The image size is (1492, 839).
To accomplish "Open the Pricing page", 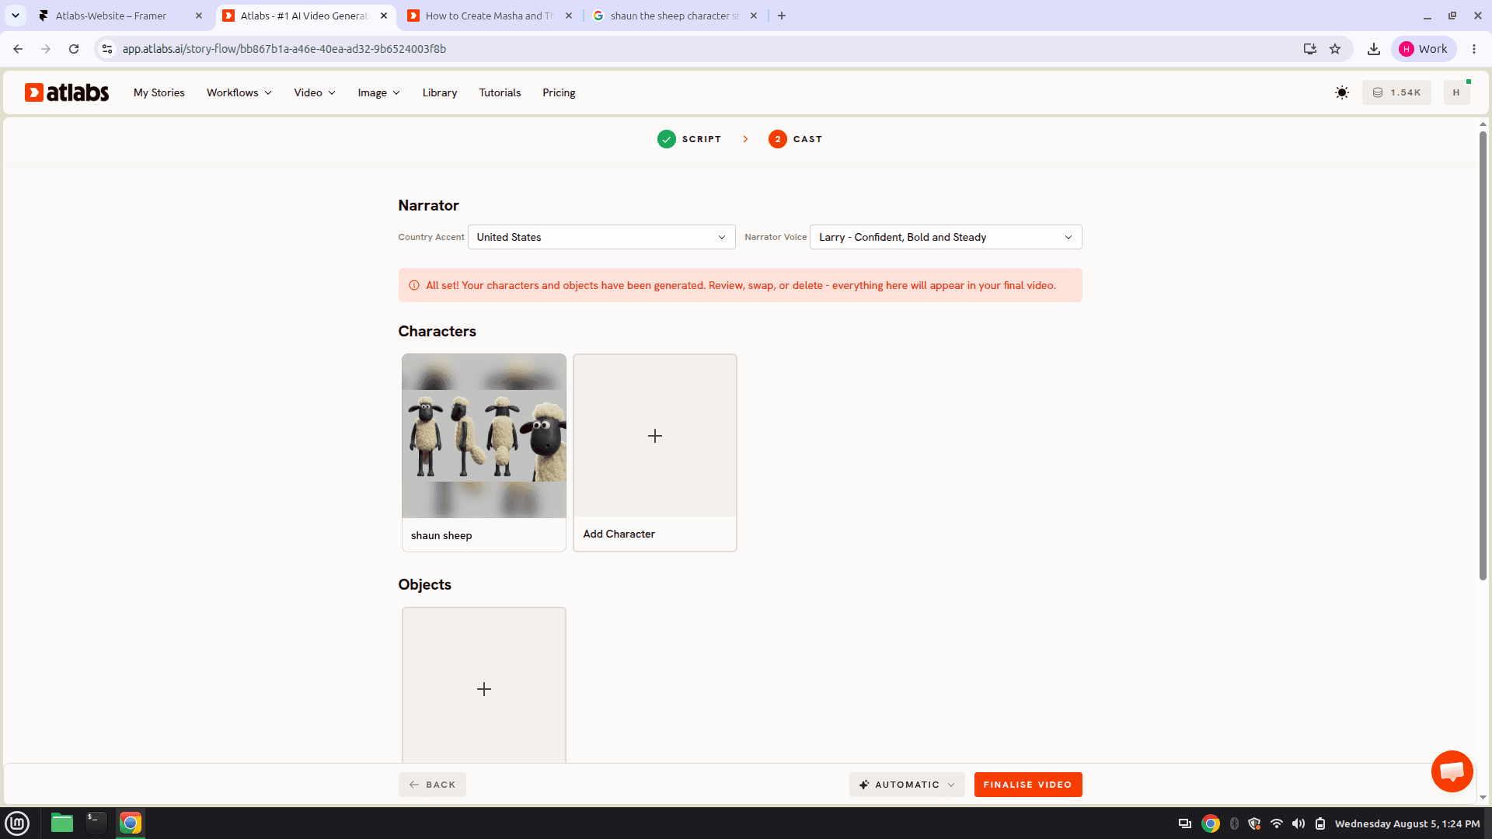I will pyautogui.click(x=559, y=92).
